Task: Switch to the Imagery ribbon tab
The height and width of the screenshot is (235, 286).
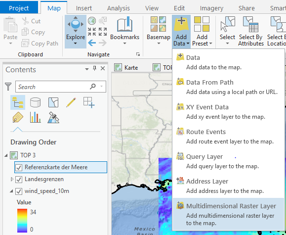Action: coord(211,8)
